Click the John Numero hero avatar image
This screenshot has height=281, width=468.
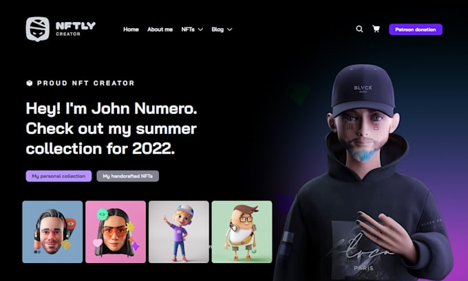(x=363, y=173)
